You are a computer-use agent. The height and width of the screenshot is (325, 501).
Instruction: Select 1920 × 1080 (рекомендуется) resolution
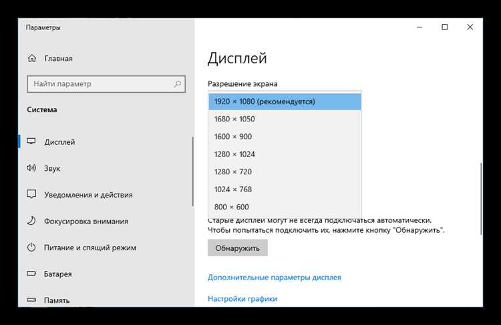[285, 101]
